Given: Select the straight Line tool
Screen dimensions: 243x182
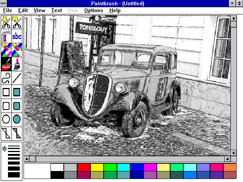Looking at the screenshot, I should click(17, 78).
